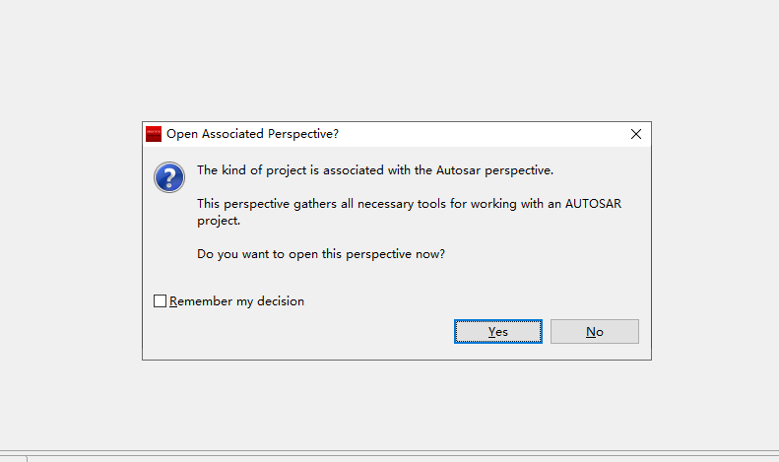Close the Open Associated Perspective dialog

point(636,134)
